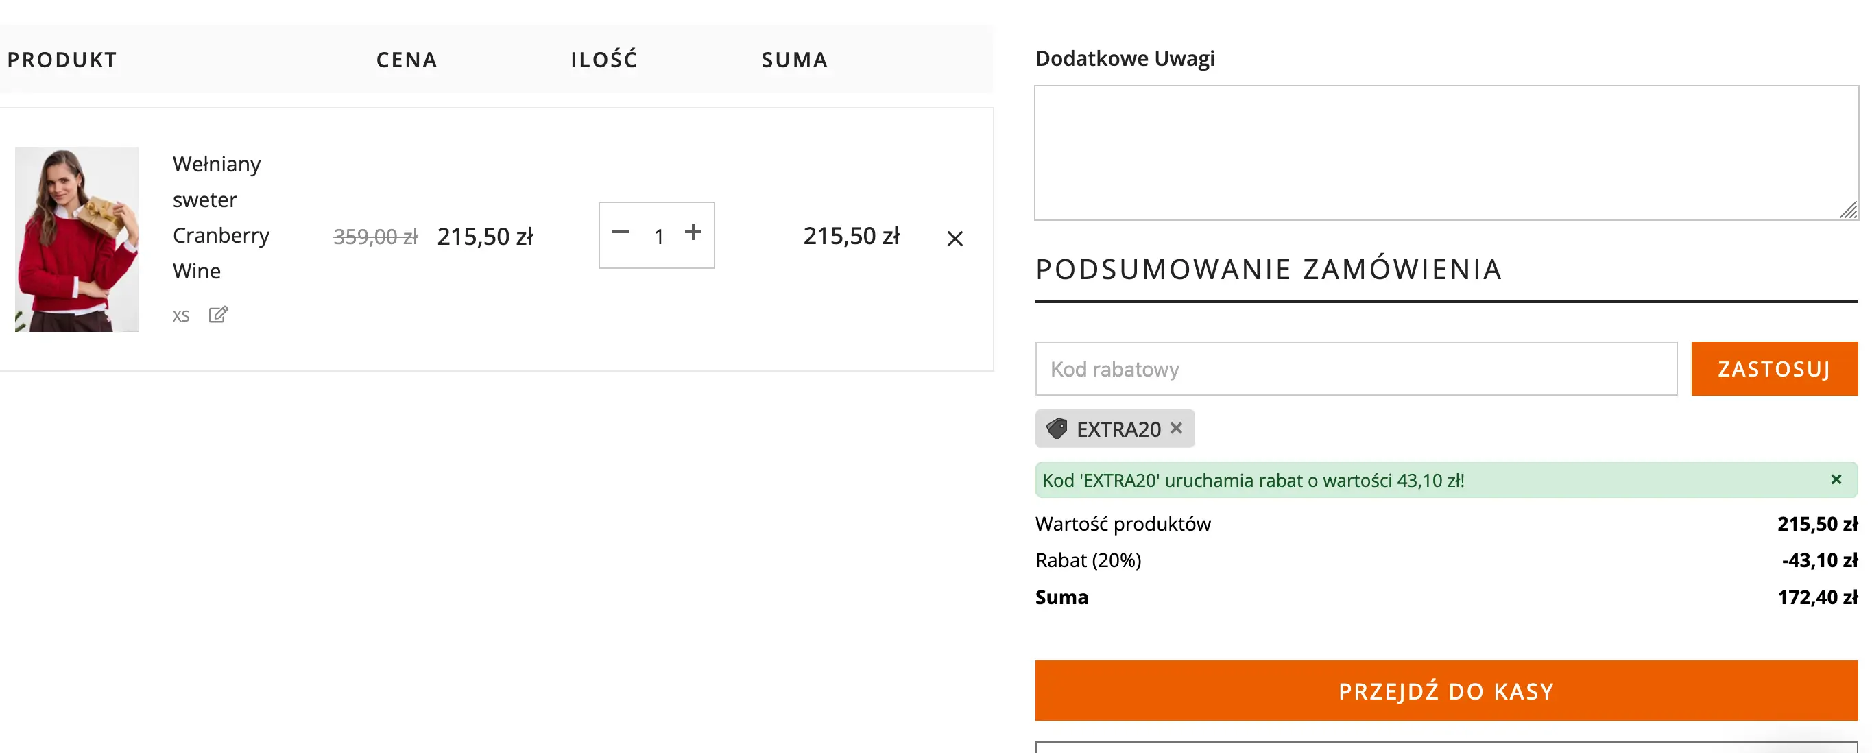Click the quantity value field
The height and width of the screenshot is (753, 1872).
tap(658, 236)
